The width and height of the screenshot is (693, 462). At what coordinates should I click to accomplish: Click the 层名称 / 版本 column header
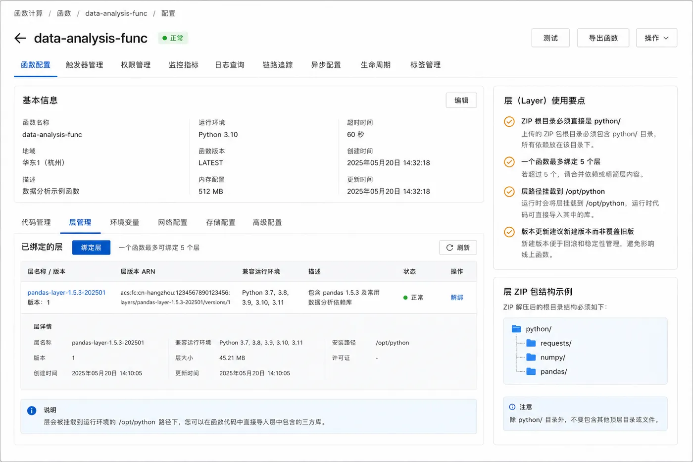(47, 272)
